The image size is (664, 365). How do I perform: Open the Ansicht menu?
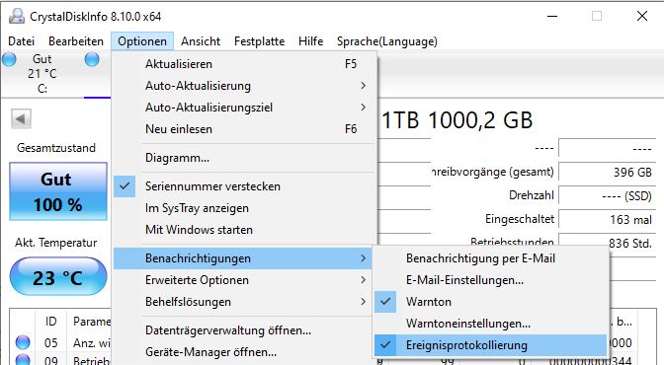point(201,41)
